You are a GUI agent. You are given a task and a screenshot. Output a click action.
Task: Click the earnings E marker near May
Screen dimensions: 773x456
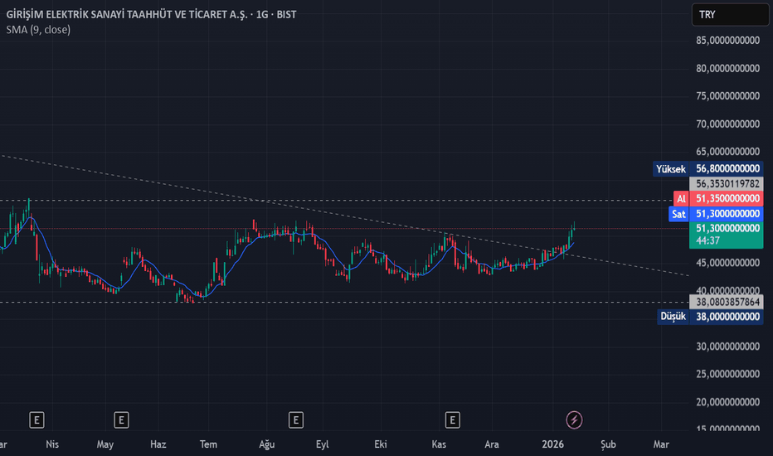click(x=121, y=420)
